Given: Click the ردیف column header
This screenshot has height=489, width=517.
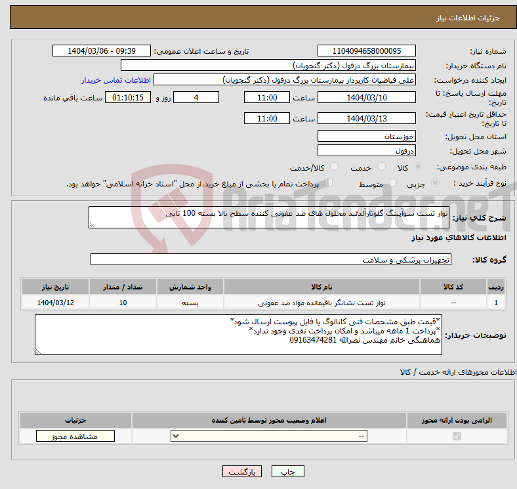Looking at the screenshot, I should tap(495, 287).
